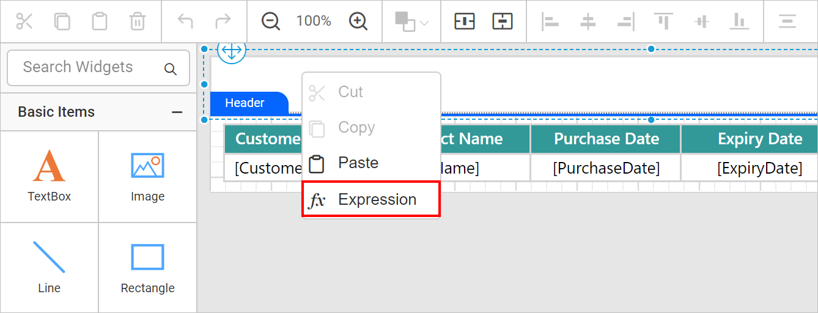This screenshot has height=313, width=818.
Task: Select the [PurchaseDate] table cell
Action: [x=606, y=168]
